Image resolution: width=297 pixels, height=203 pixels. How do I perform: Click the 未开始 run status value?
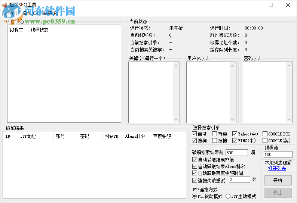176,28
